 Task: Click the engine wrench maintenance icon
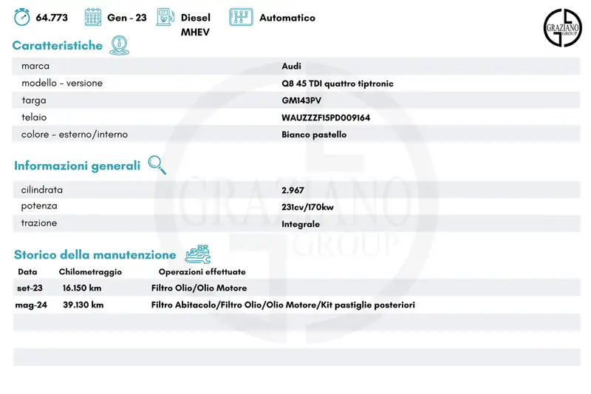(198, 254)
